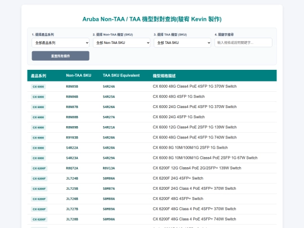Click description CX 6200F 24G 4SFP+ Switch
The width and height of the screenshot is (304, 228).
tap(178, 178)
